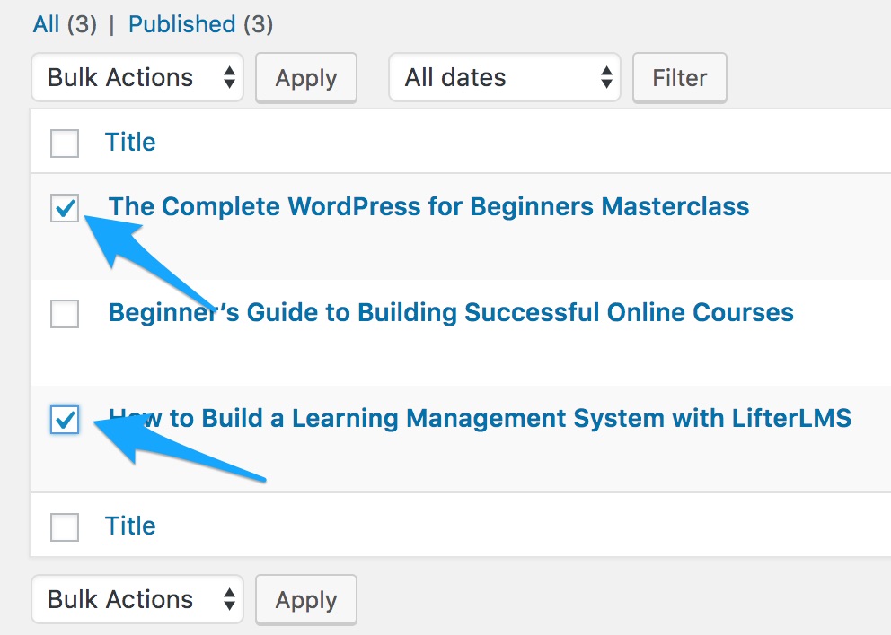This screenshot has height=635, width=891.
Task: Expand the All dates filter dropdown
Action: click(505, 78)
